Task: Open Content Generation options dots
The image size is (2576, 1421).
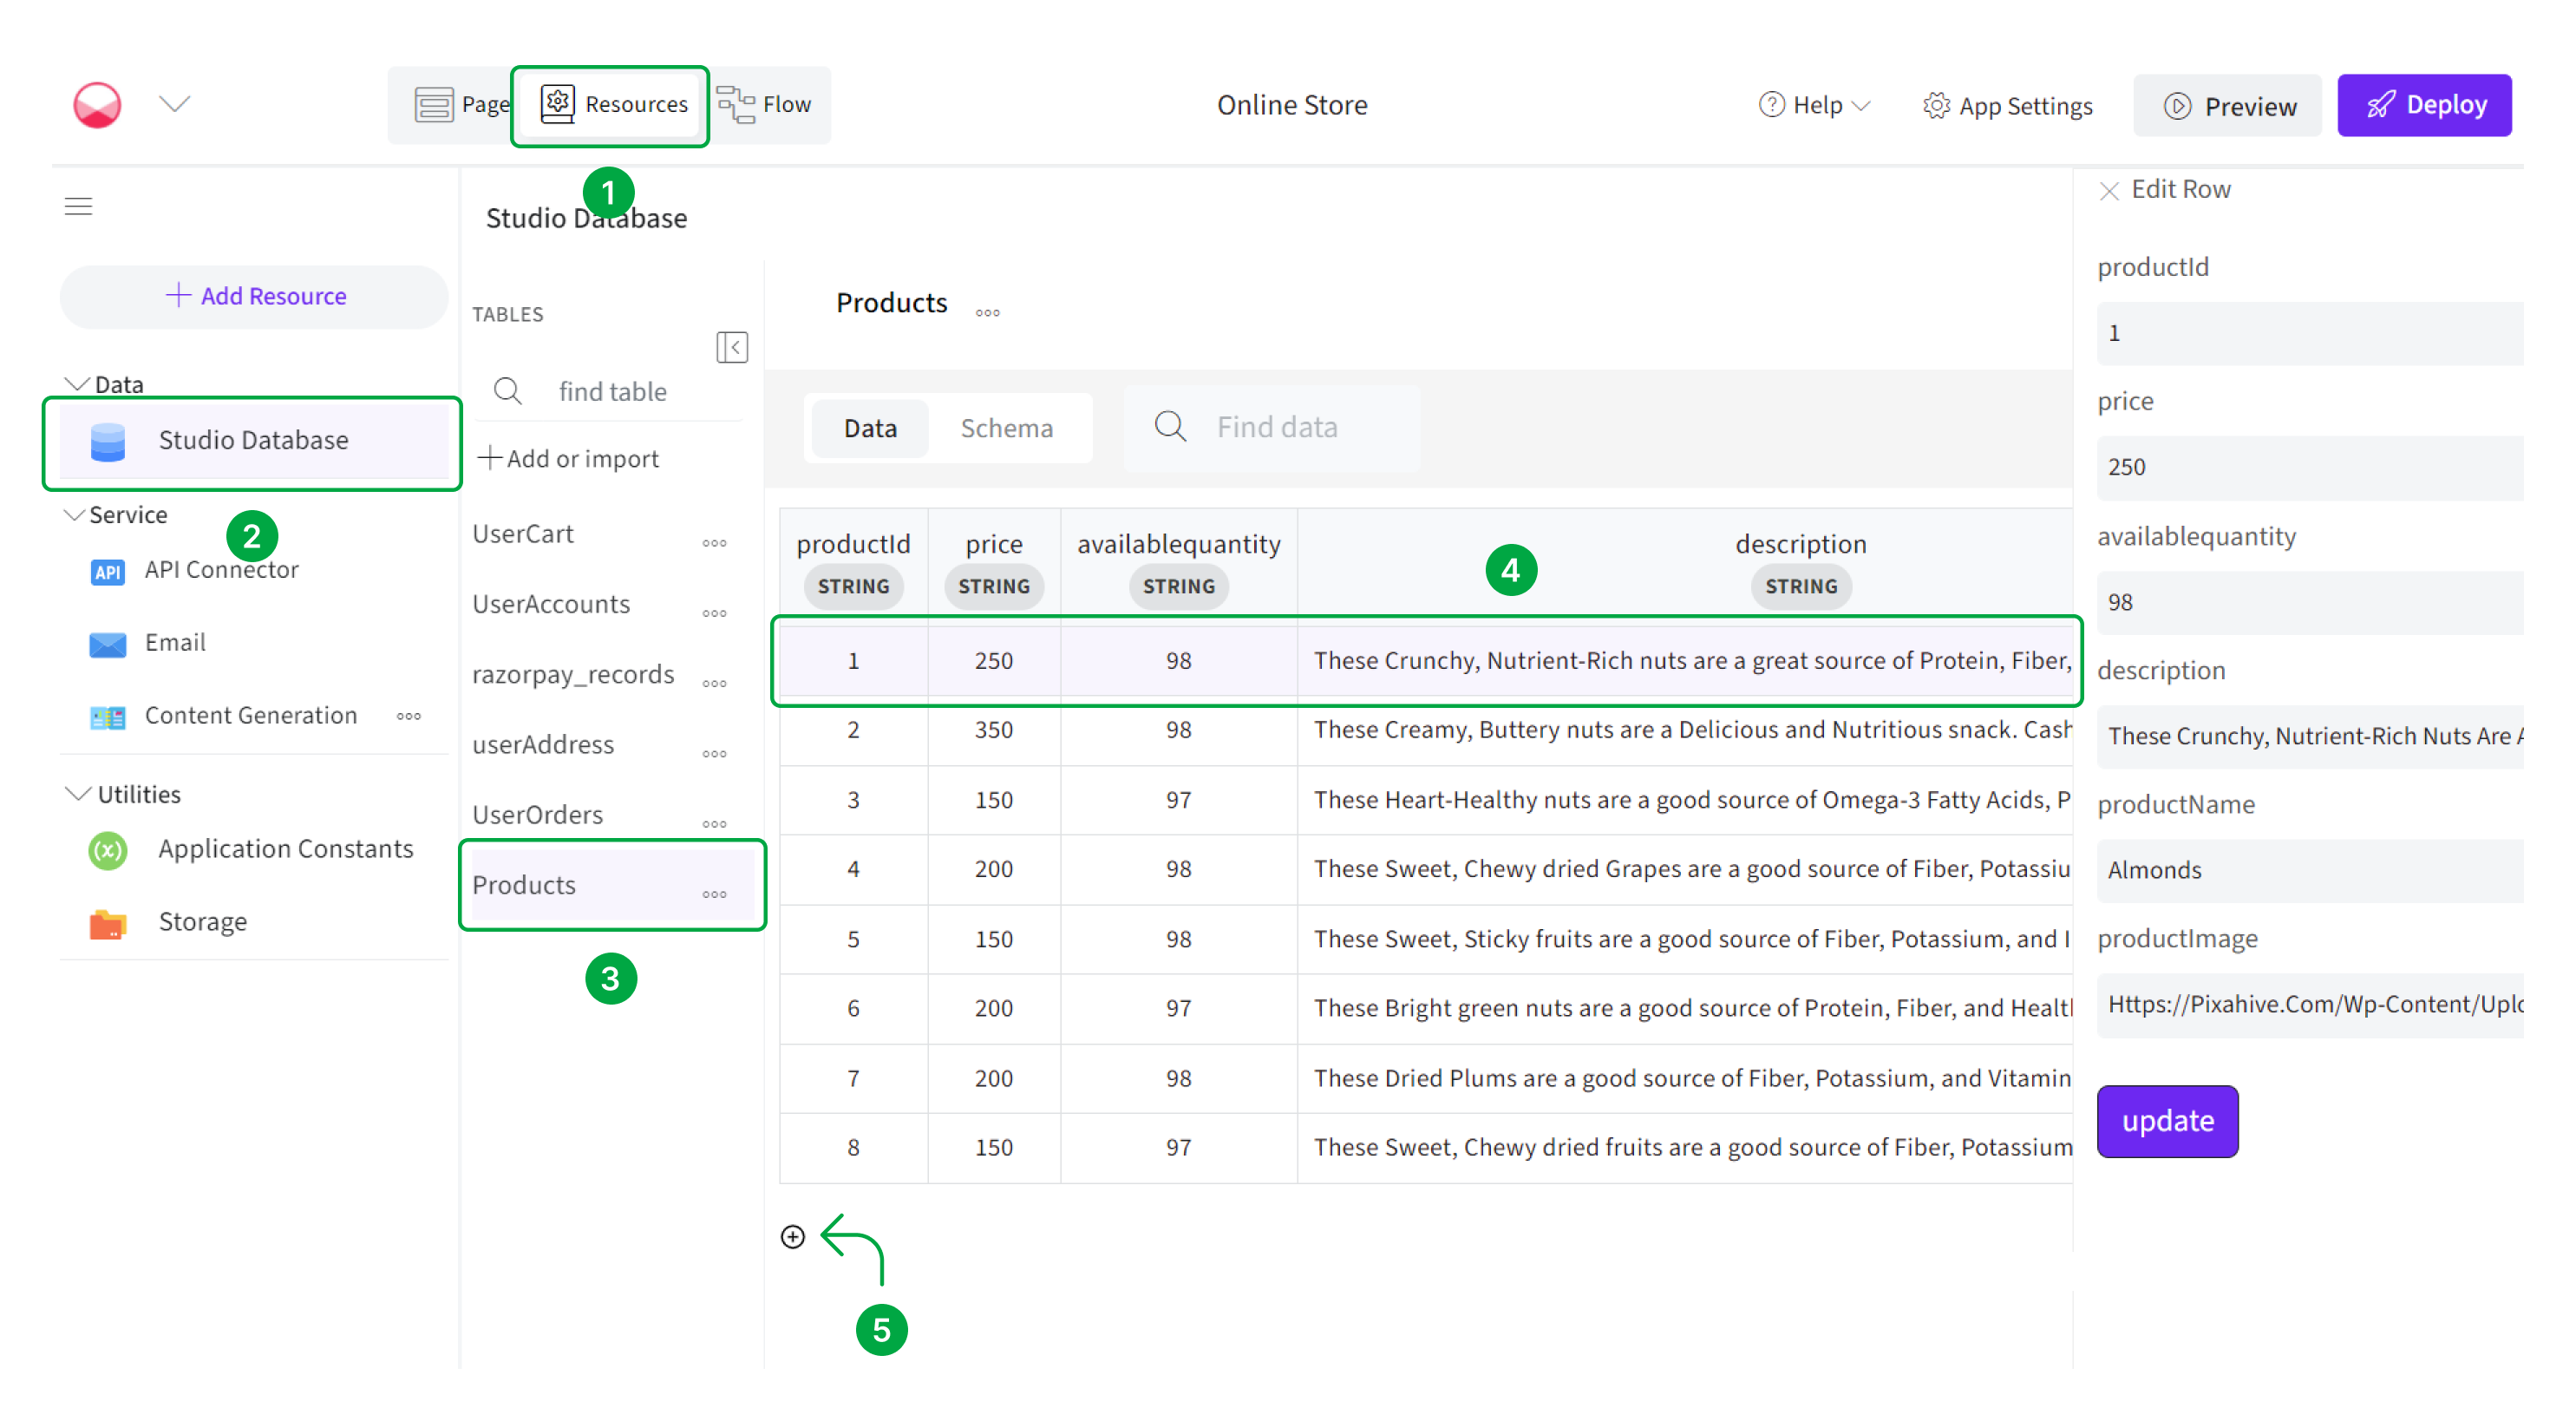Action: [408, 716]
